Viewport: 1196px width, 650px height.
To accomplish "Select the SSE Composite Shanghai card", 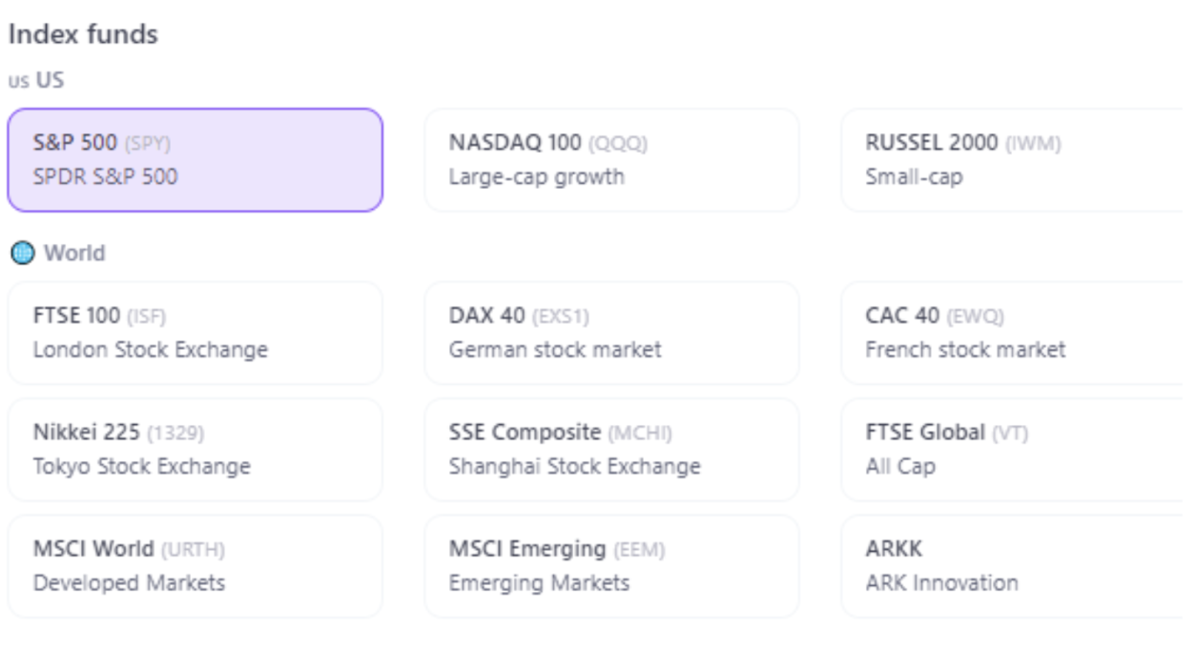I will tap(611, 450).
